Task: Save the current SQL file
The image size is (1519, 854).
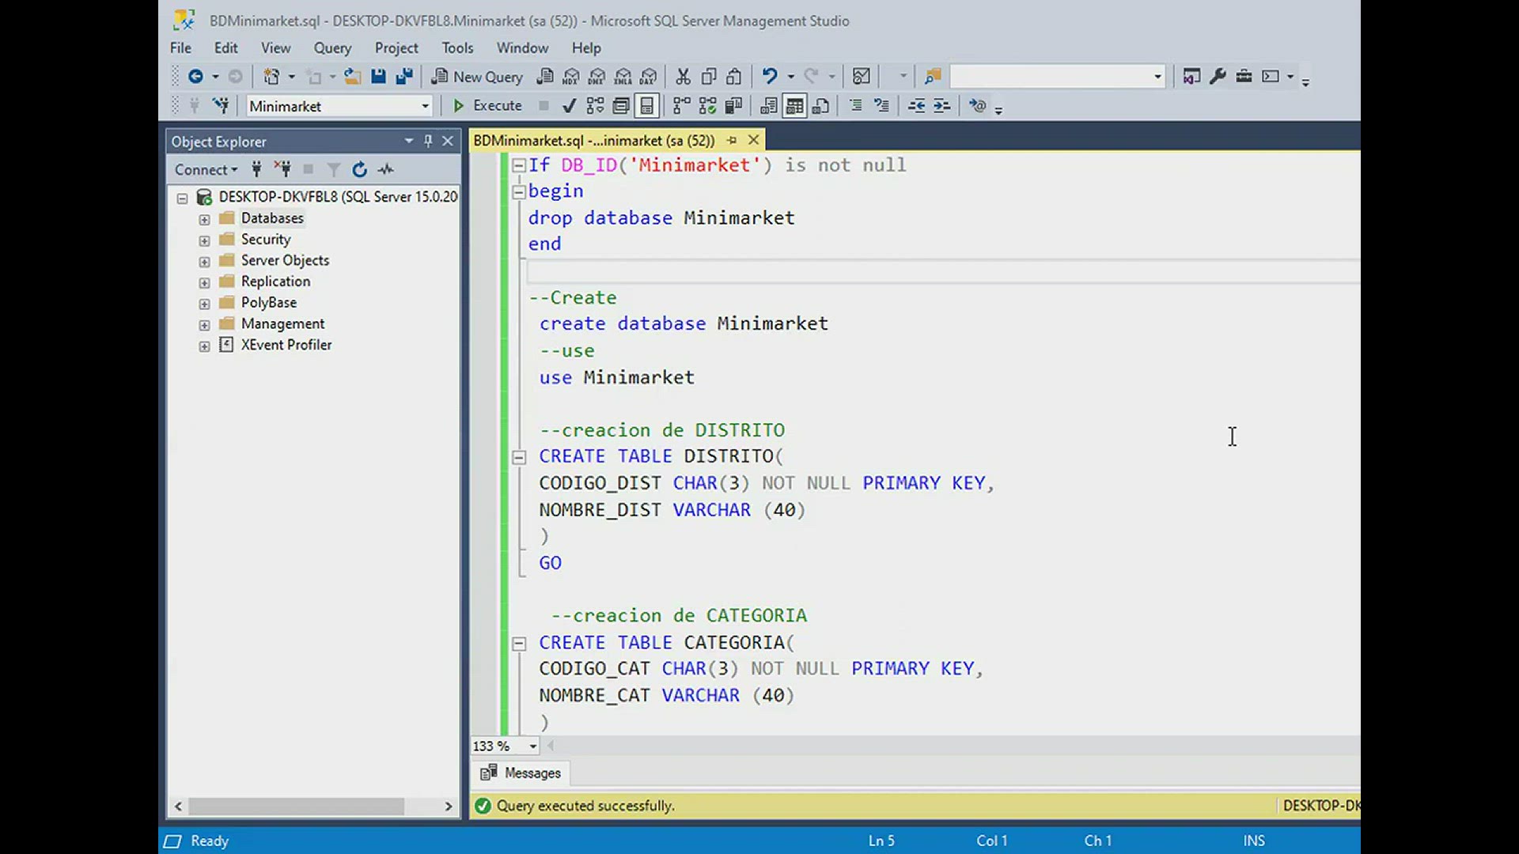Action: (x=378, y=77)
